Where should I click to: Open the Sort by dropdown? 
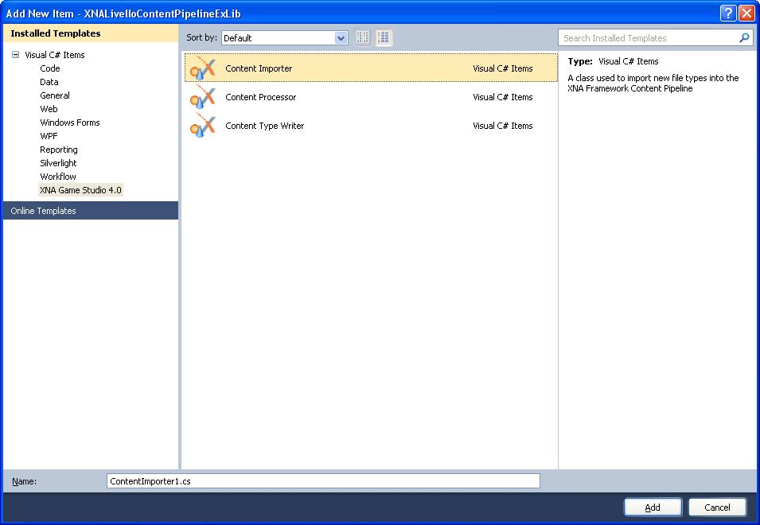[341, 37]
